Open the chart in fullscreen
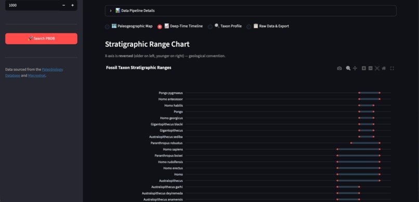419x202 pixels. click(x=392, y=68)
